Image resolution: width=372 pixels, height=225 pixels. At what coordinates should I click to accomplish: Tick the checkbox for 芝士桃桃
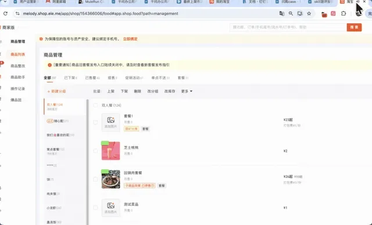tap(95, 151)
